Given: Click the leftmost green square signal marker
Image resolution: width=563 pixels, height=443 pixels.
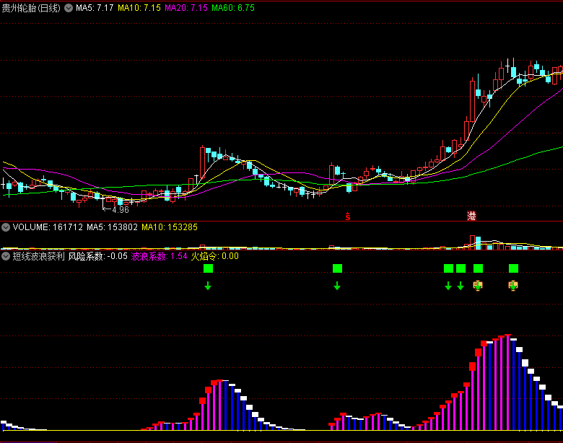Looking at the screenshot, I should tap(209, 268).
